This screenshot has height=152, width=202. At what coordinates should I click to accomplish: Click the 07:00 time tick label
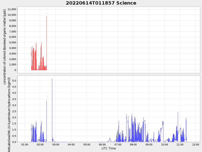pos(118,144)
